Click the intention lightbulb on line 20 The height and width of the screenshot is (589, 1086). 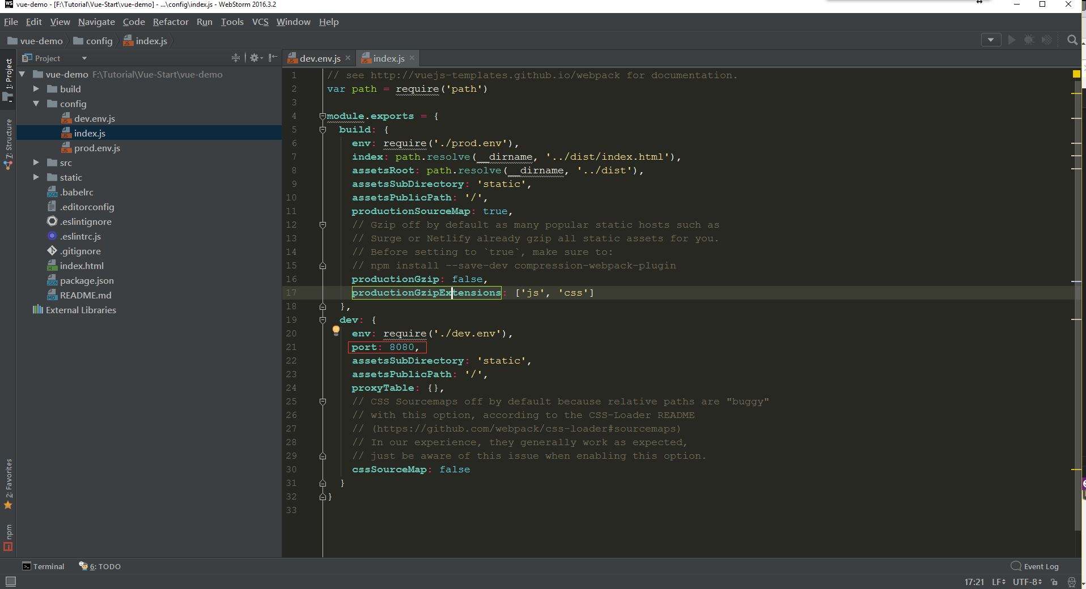click(336, 331)
